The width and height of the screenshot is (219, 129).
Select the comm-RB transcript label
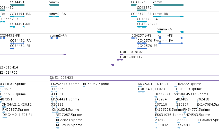click(x=161, y=14)
